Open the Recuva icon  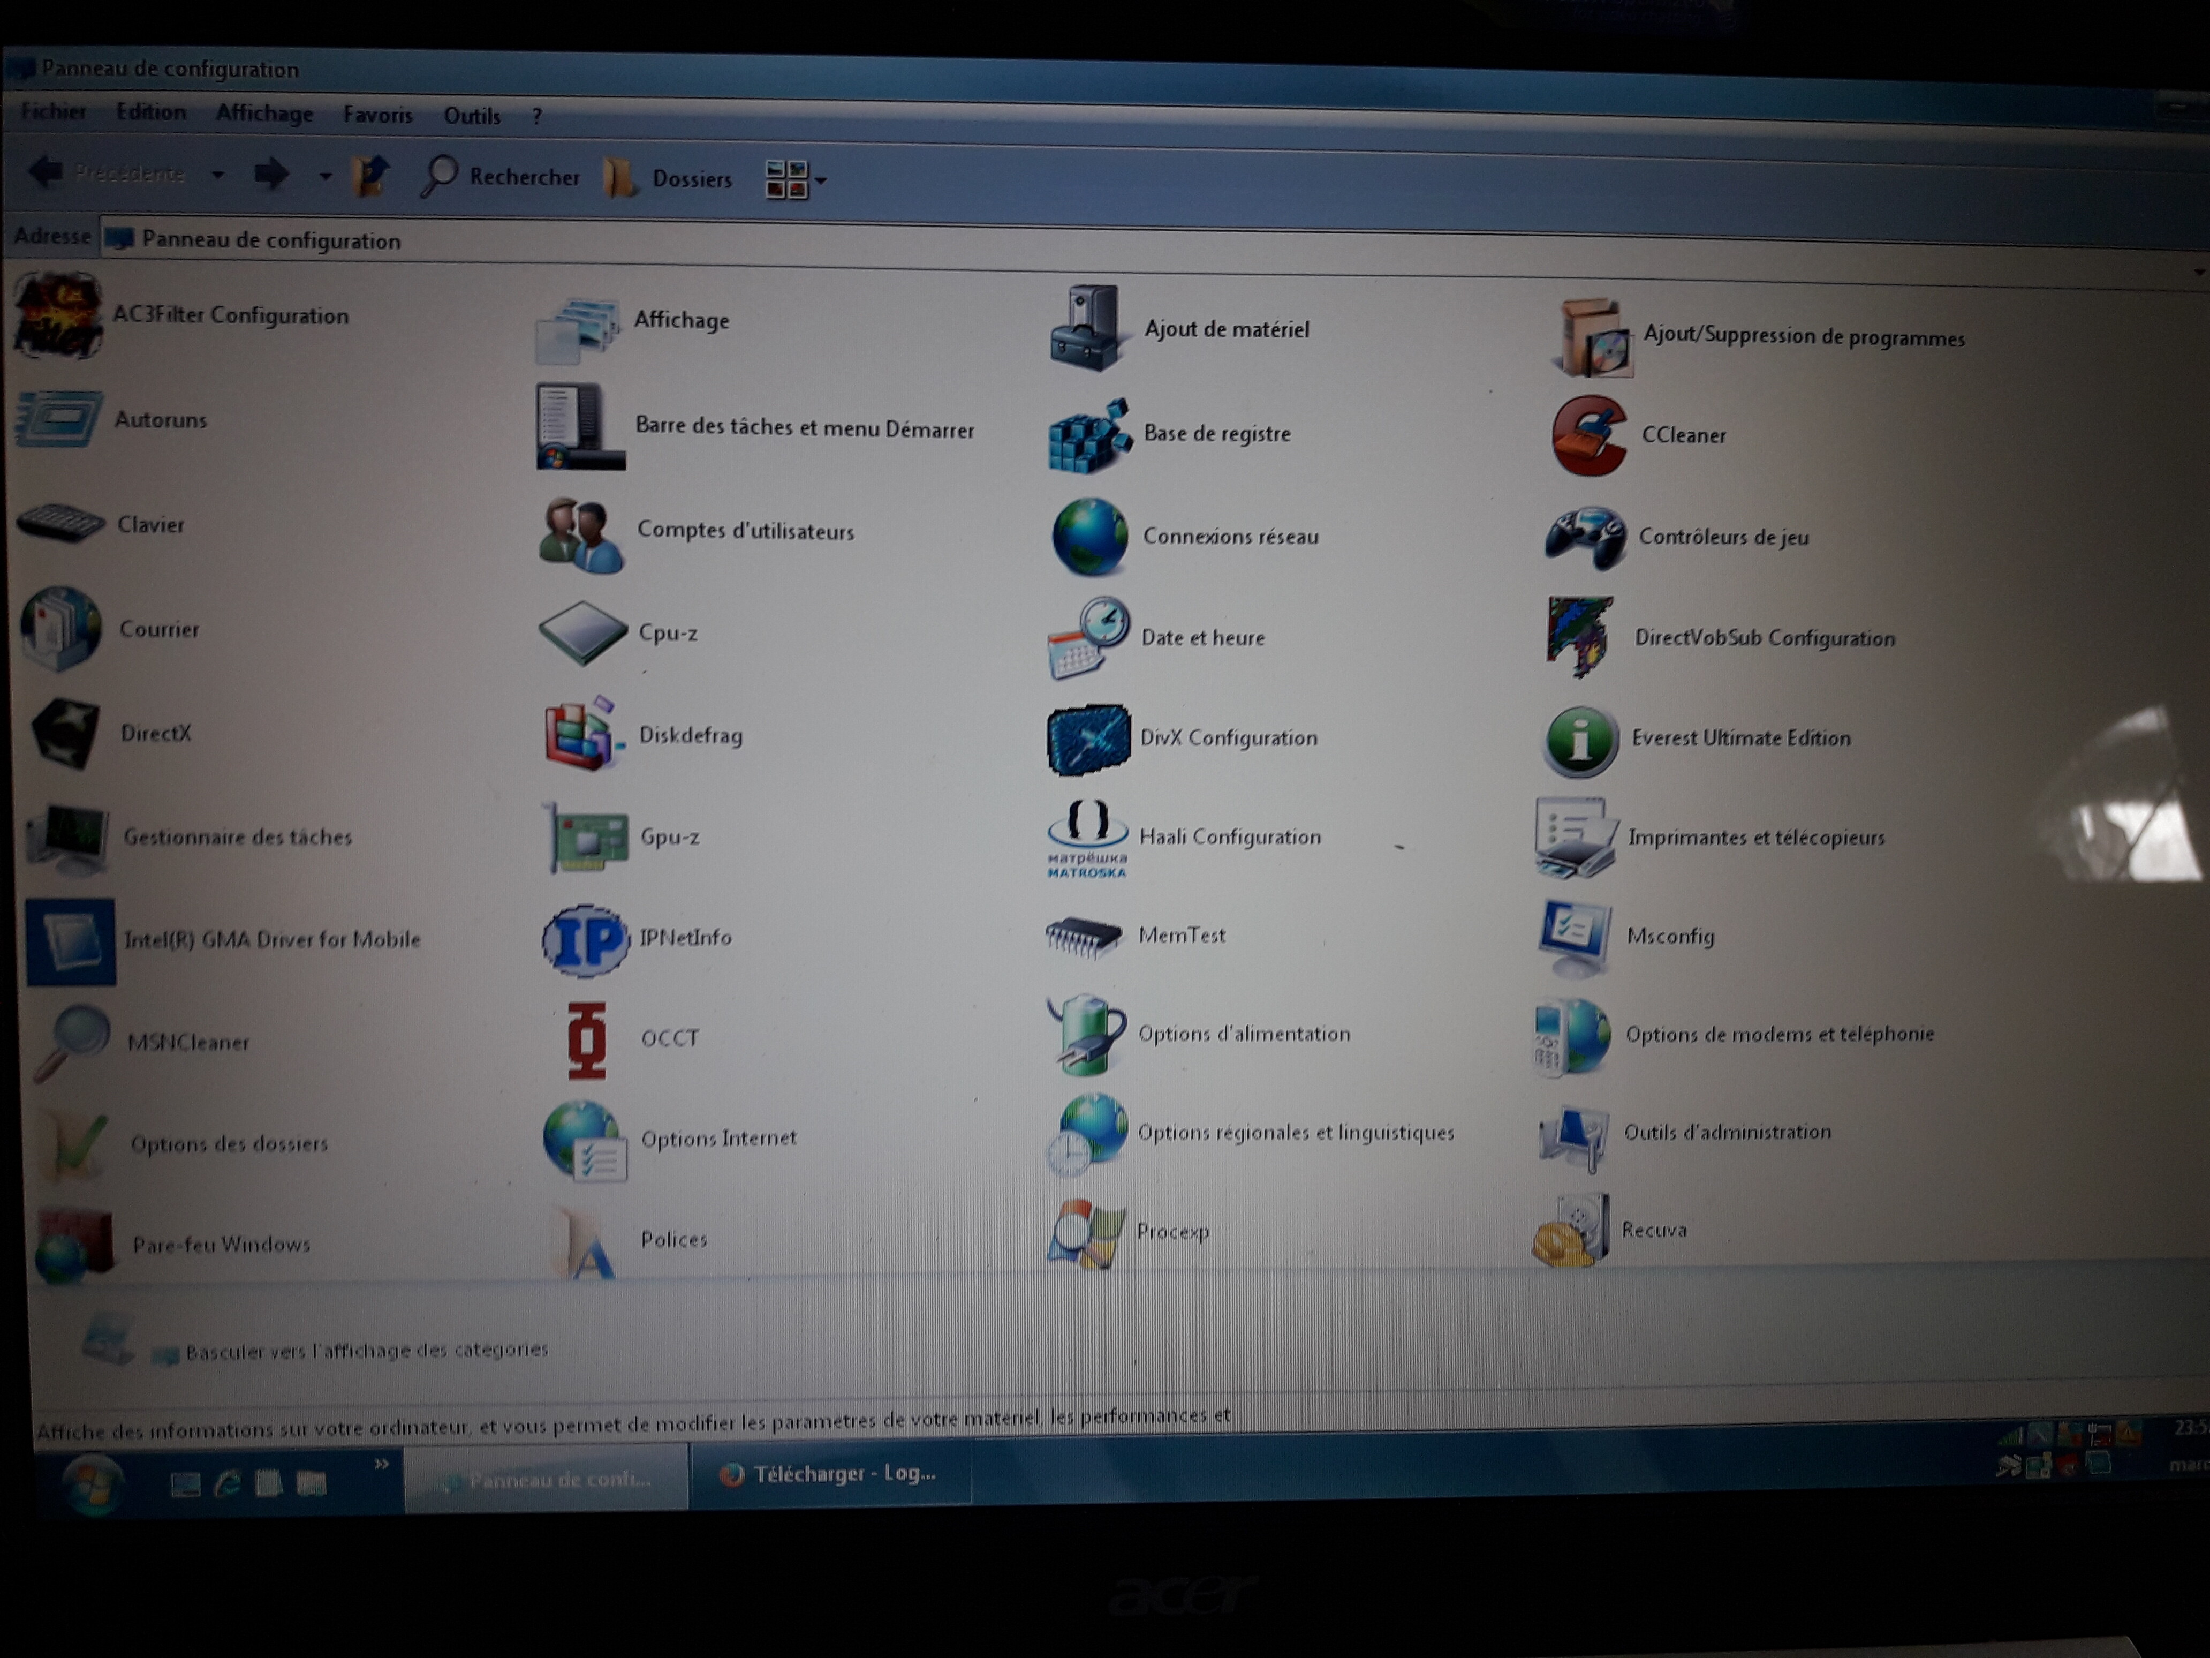click(1571, 1231)
